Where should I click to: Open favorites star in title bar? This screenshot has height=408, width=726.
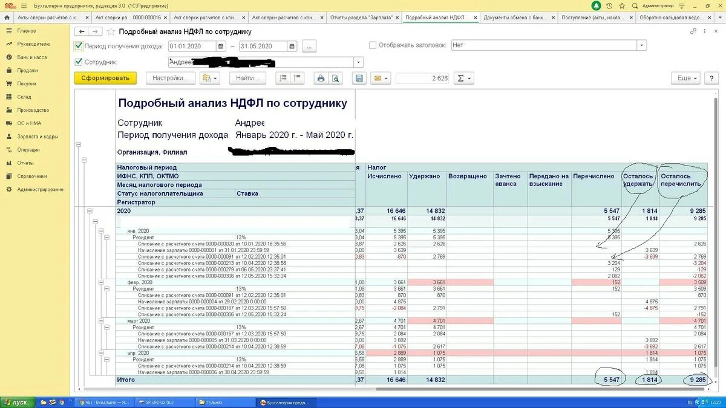622,5
